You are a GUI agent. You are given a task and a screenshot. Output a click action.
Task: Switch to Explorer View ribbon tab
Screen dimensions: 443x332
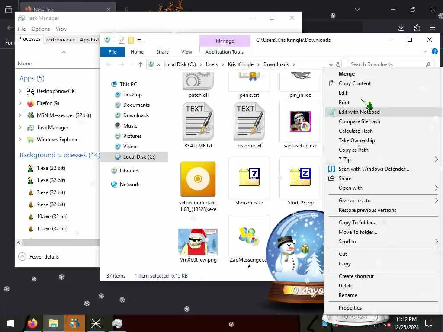[186, 52]
